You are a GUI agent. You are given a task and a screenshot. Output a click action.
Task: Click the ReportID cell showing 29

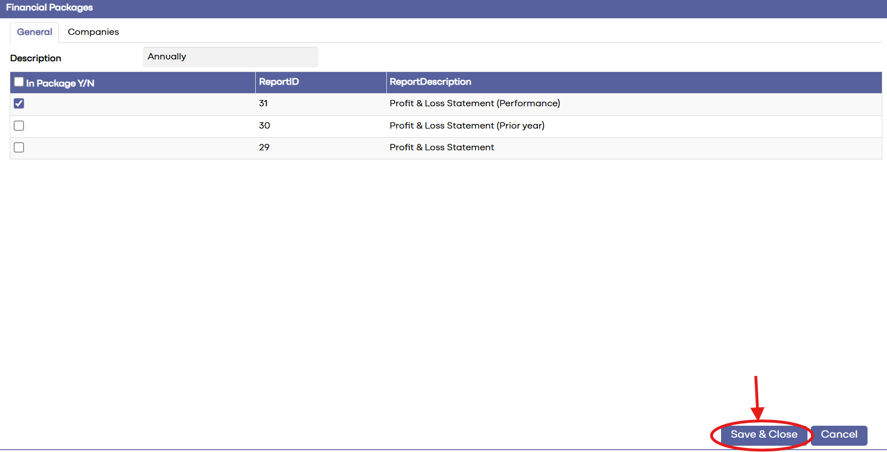(264, 147)
